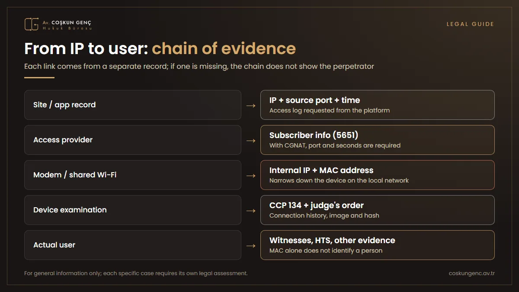Click 'Internal IP + MAC address' title

(x=321, y=170)
